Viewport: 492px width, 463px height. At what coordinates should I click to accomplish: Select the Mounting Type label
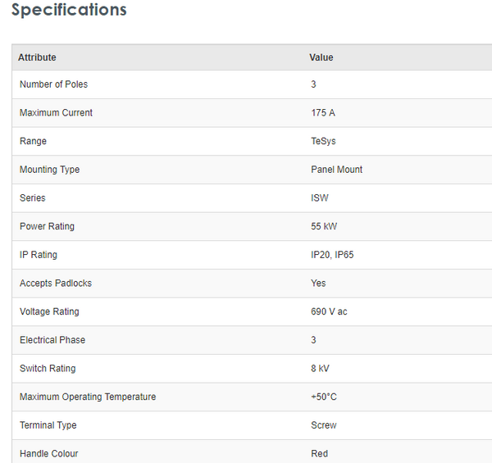[49, 170]
